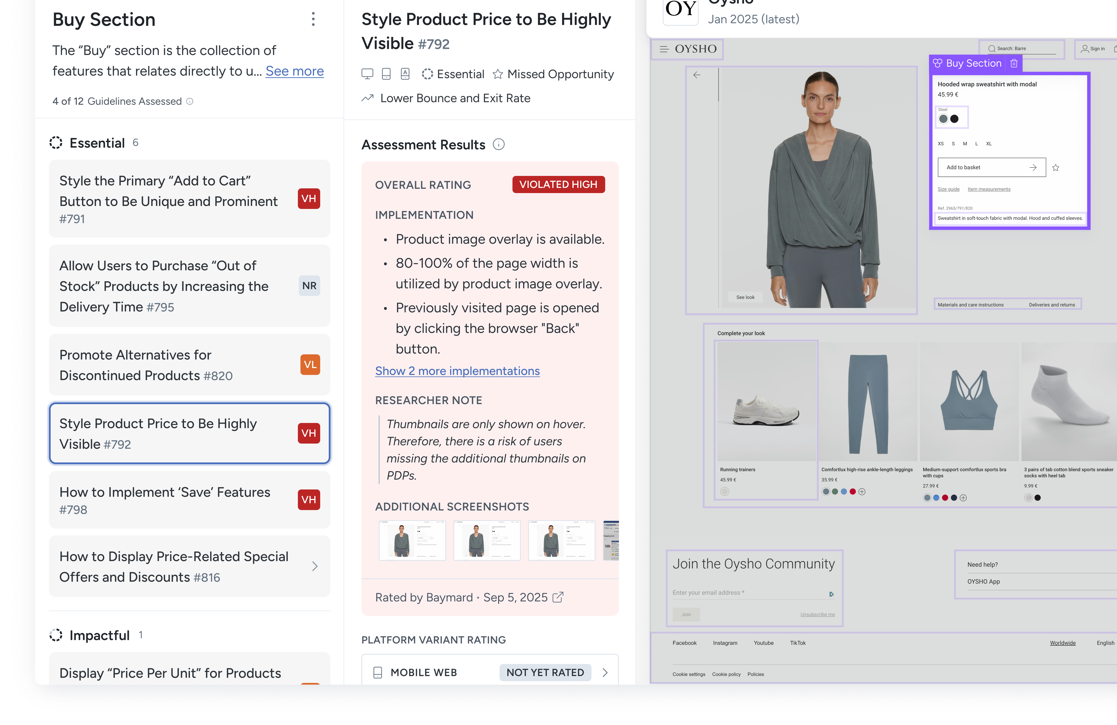1117x725 pixels.
Task: Click the NR badge on guideline #795
Action: click(x=309, y=285)
